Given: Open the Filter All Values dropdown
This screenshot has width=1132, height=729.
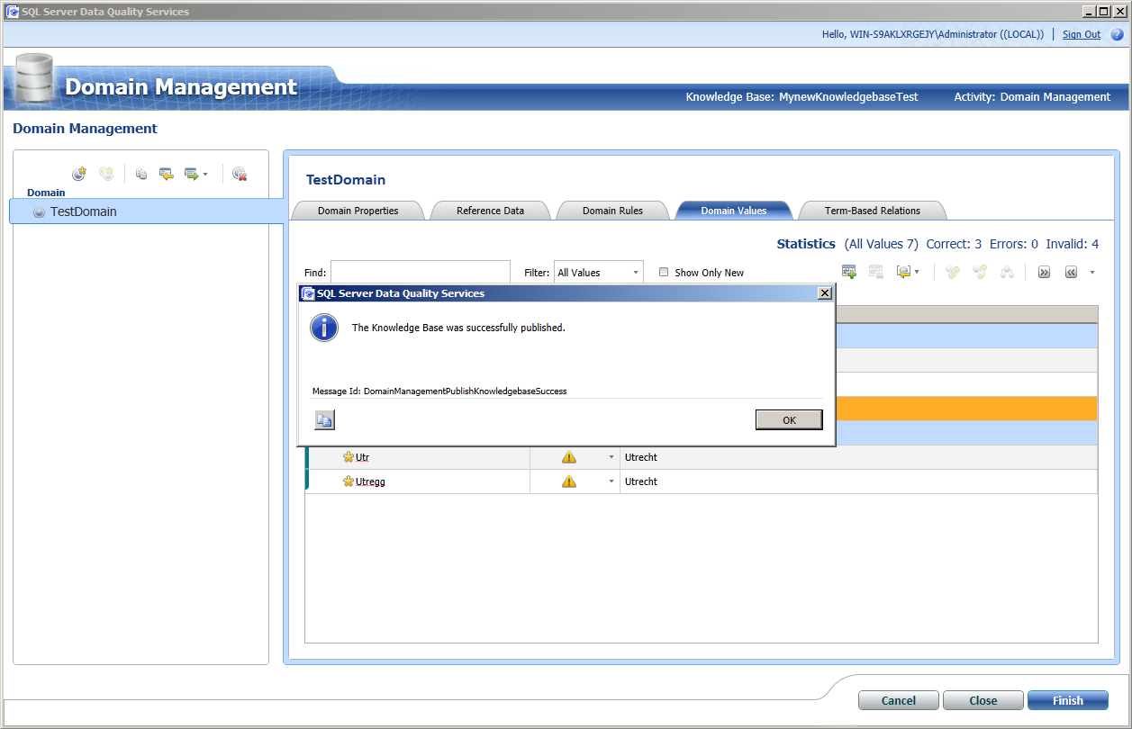Looking at the screenshot, I should (598, 272).
